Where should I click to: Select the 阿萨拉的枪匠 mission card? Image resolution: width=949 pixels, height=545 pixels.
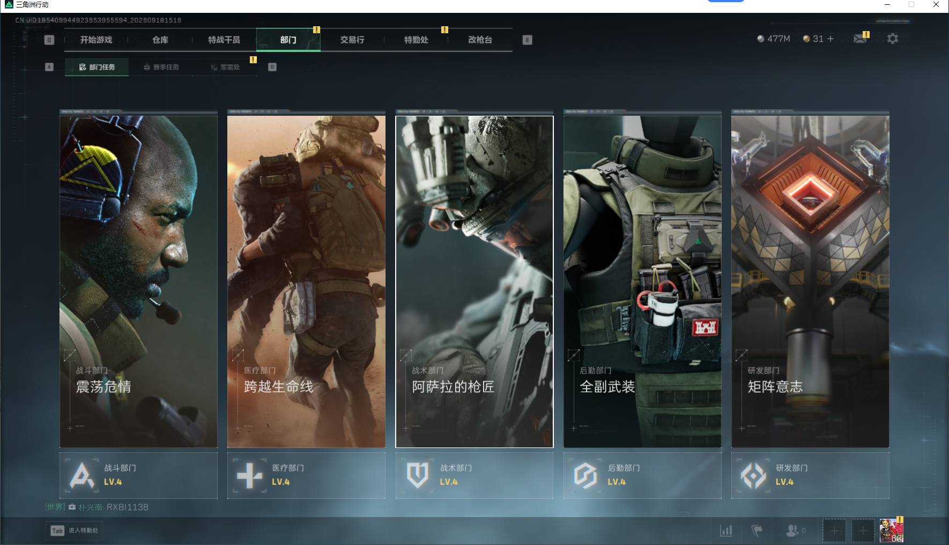pyautogui.click(x=474, y=281)
